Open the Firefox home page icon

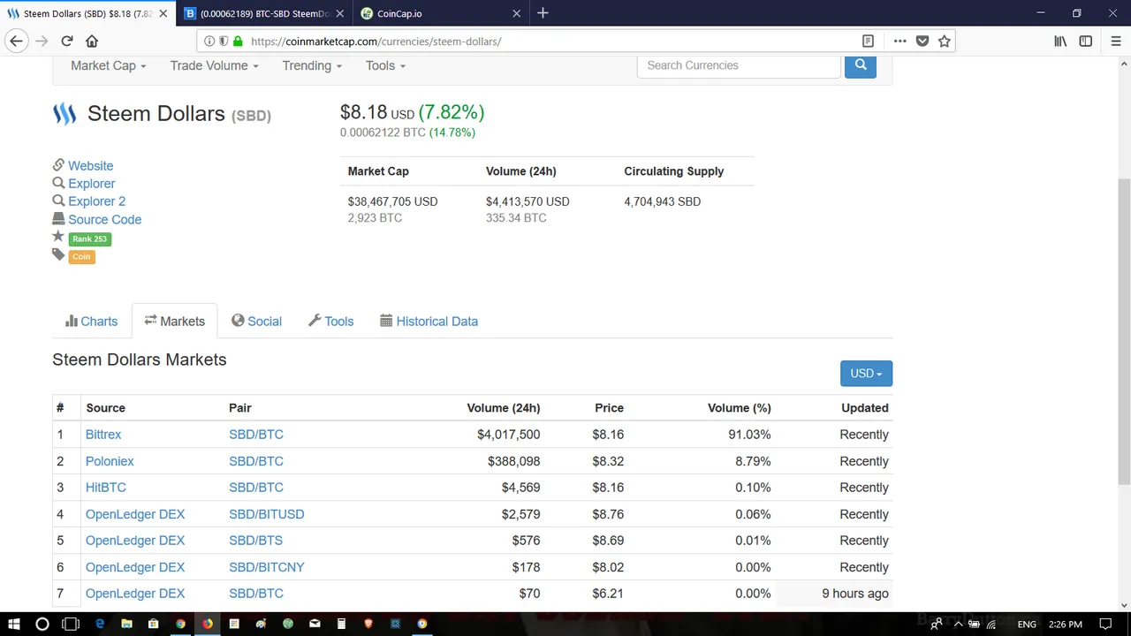92,41
